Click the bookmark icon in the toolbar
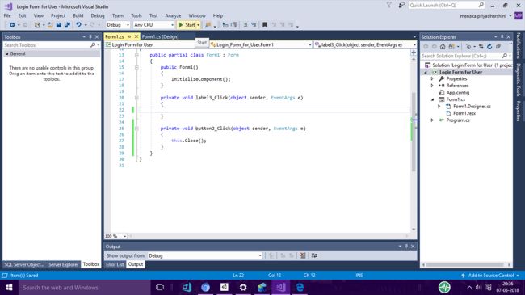Image resolution: width=525 pixels, height=295 pixels. [264, 25]
